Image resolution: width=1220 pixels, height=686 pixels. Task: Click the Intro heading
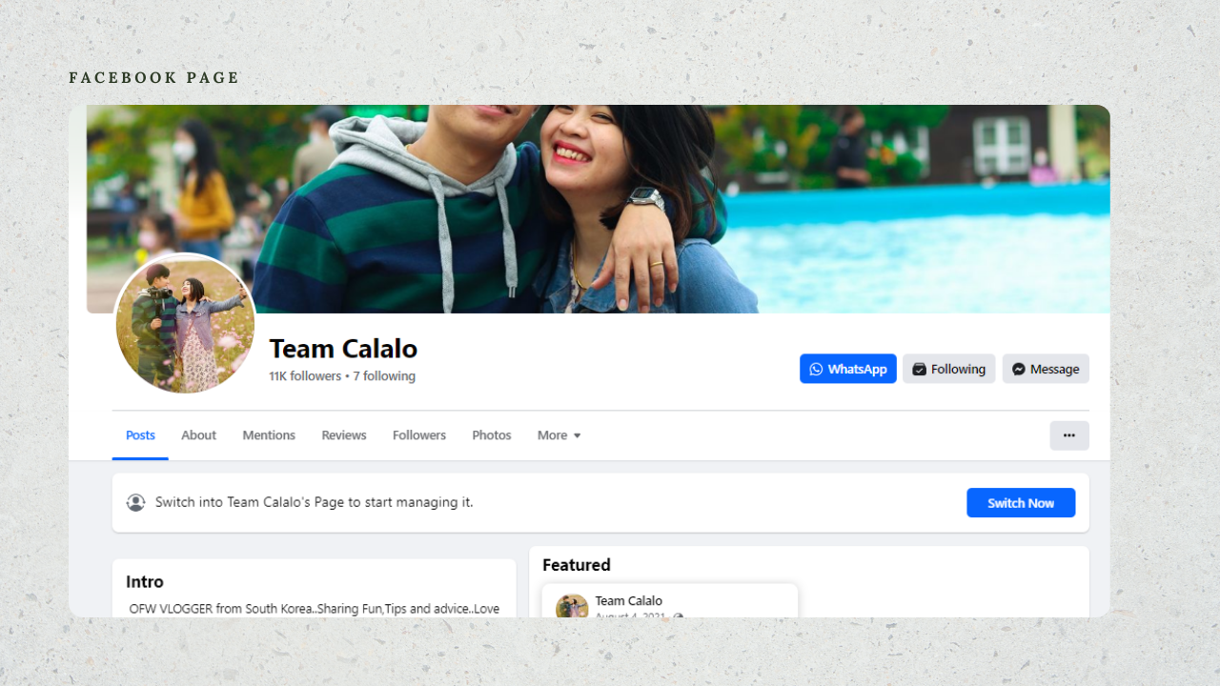point(145,581)
